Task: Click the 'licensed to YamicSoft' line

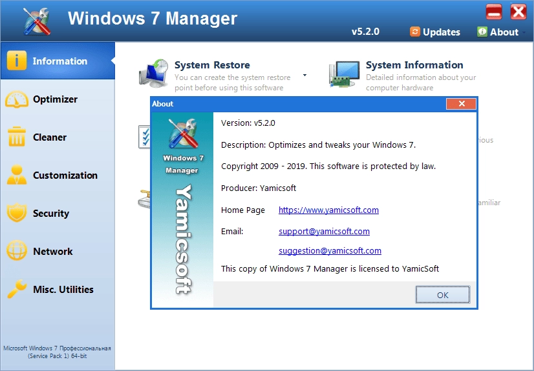Action: 330,269
